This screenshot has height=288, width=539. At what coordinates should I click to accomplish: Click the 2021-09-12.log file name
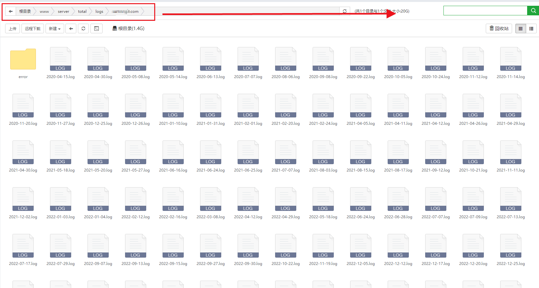click(x=436, y=170)
